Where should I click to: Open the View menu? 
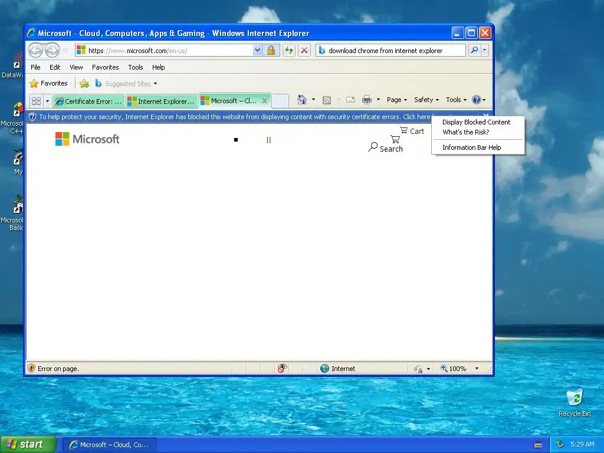click(76, 67)
